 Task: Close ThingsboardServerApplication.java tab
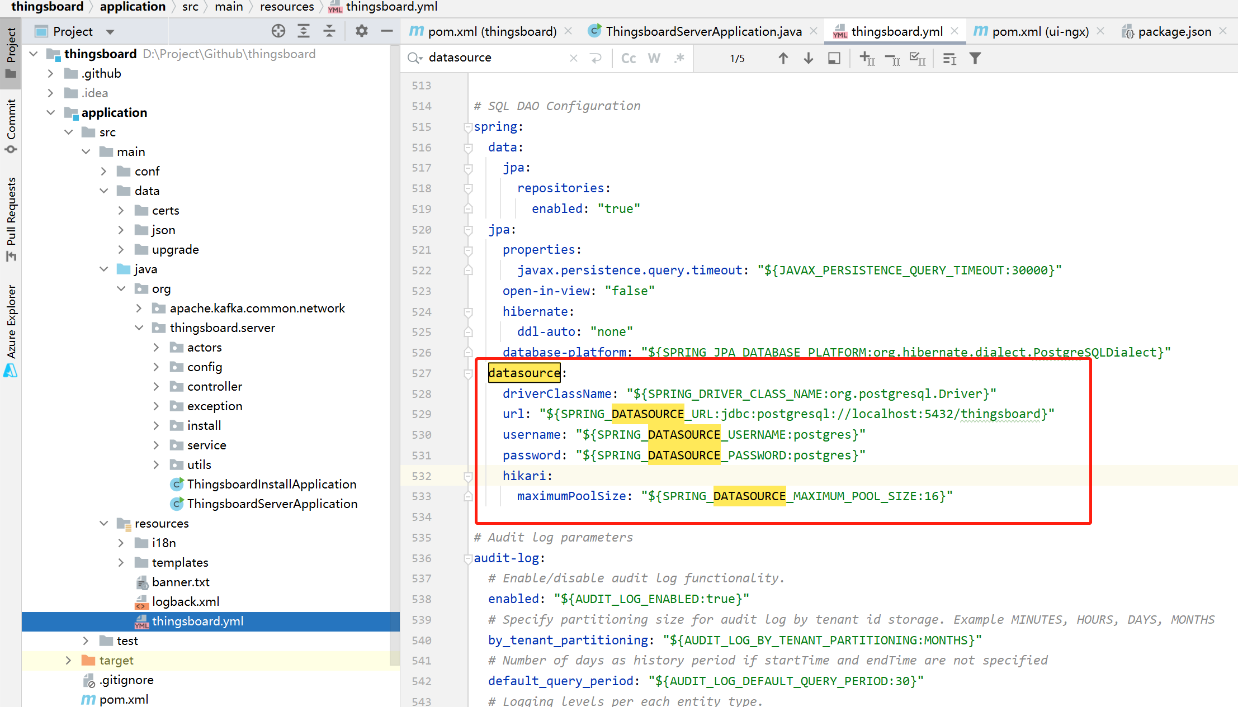pos(814,31)
